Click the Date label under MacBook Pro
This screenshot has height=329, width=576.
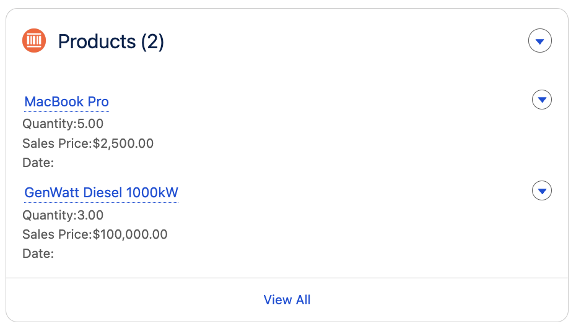(38, 163)
